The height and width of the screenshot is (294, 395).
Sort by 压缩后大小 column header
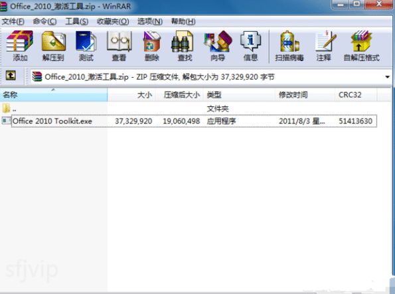click(x=179, y=95)
